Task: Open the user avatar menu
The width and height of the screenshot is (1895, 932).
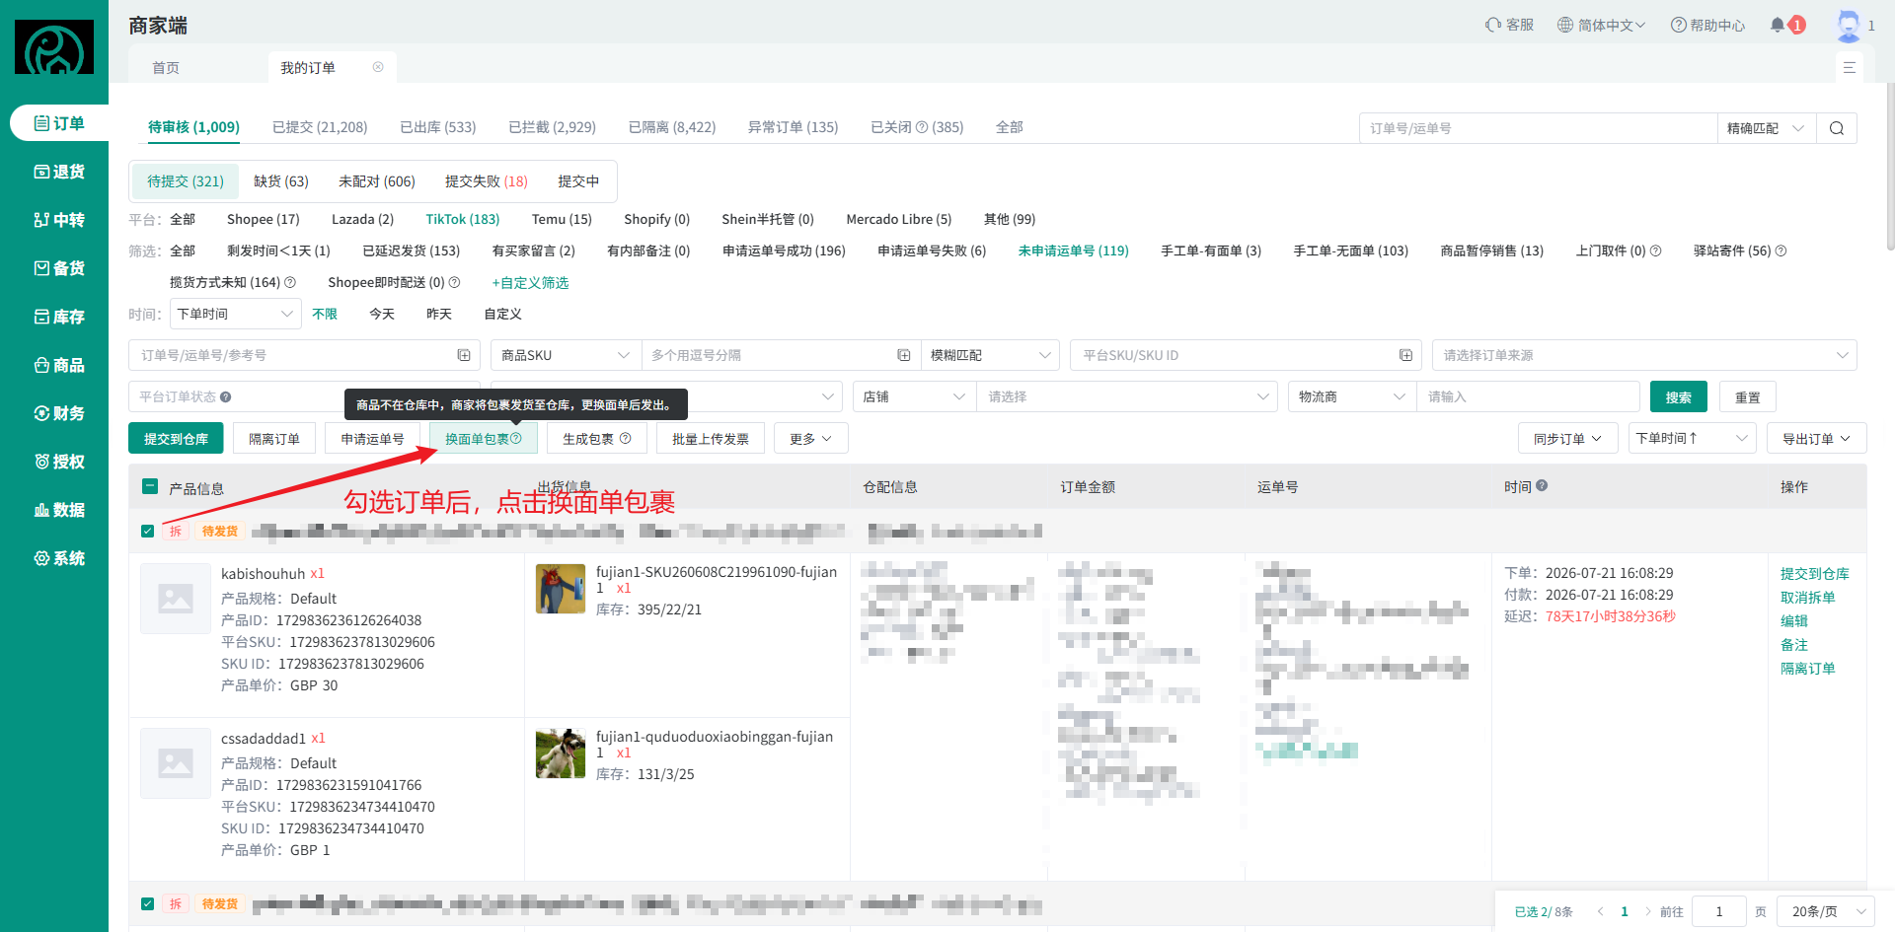Action: click(x=1848, y=26)
